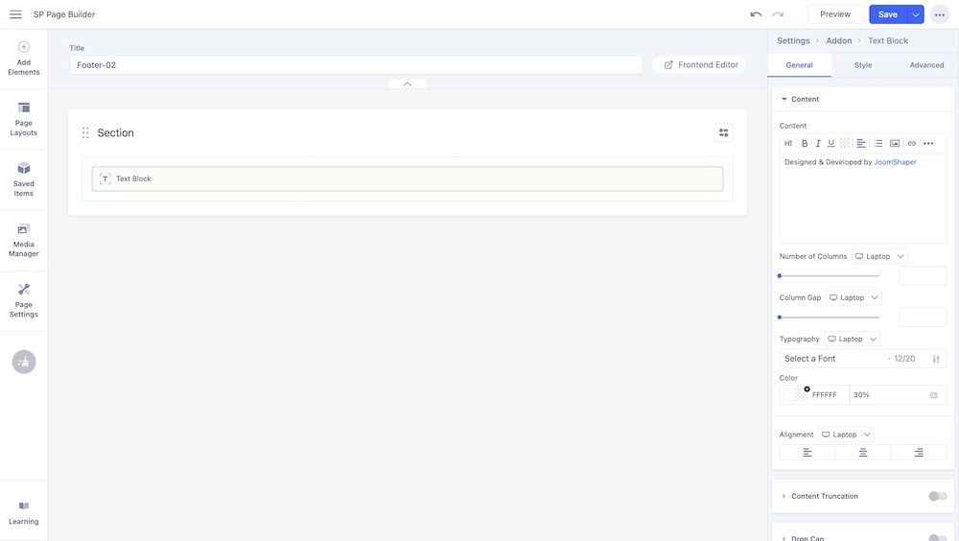Click the Preview button

click(835, 14)
